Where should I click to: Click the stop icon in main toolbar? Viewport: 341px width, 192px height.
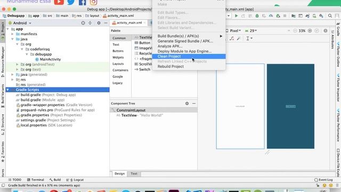tap(285, 16)
